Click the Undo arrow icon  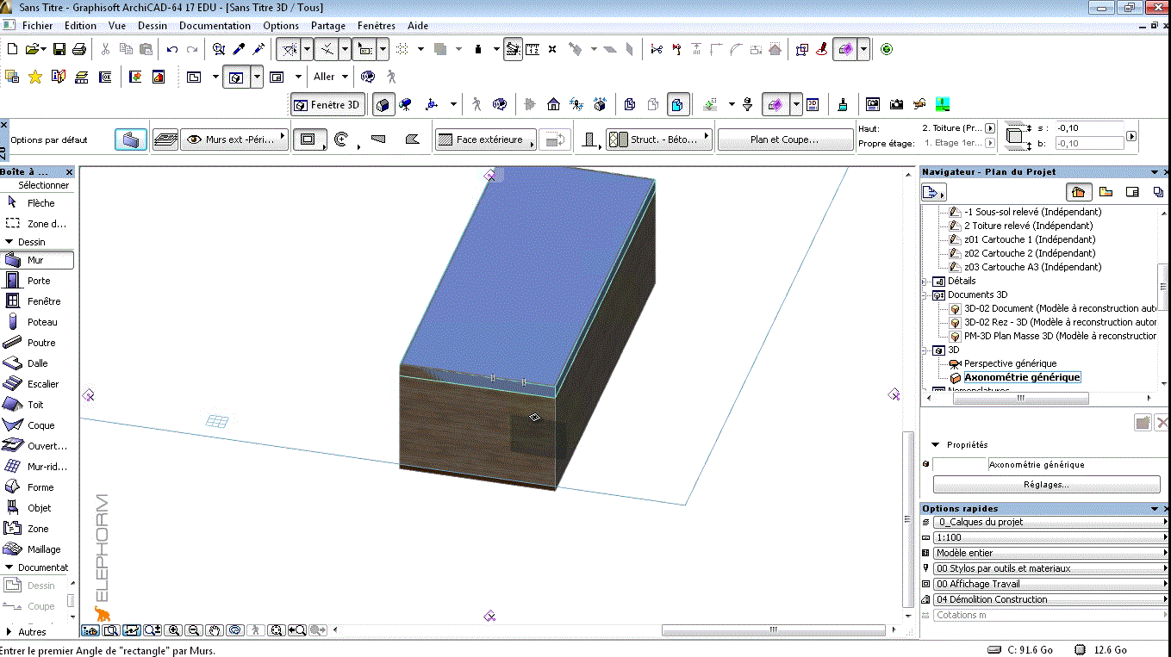coord(172,49)
